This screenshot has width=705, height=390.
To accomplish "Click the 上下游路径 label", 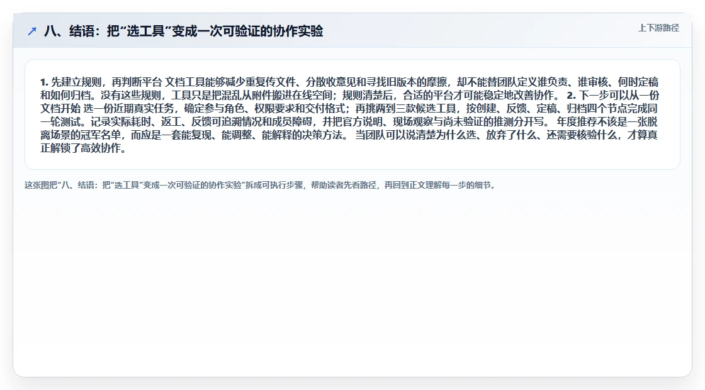I will click(658, 28).
